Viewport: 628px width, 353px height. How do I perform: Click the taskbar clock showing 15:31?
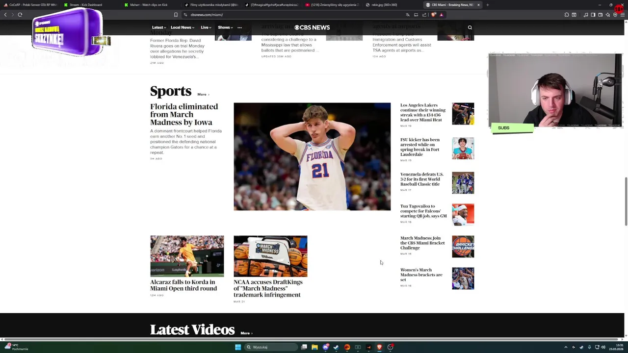616,347
